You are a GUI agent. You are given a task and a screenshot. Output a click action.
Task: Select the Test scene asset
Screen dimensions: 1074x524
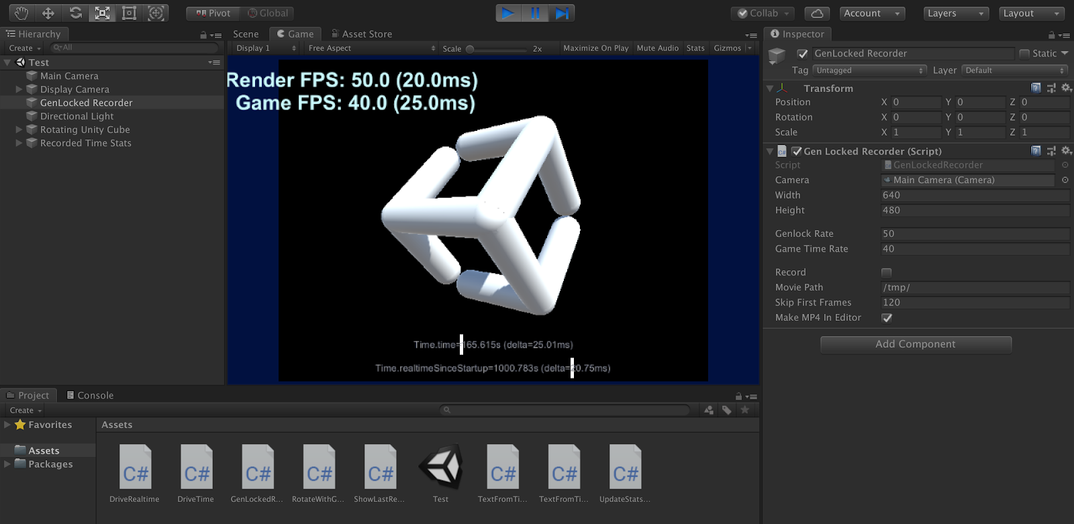coord(440,474)
